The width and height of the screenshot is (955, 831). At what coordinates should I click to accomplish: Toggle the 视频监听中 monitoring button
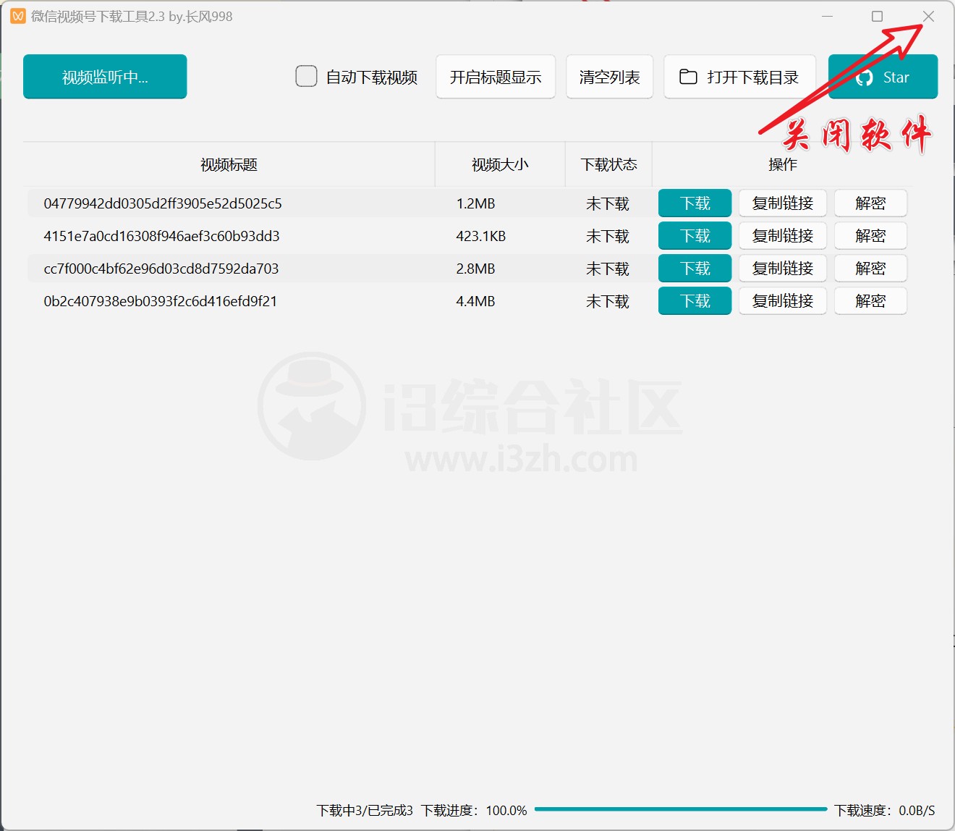click(x=105, y=77)
